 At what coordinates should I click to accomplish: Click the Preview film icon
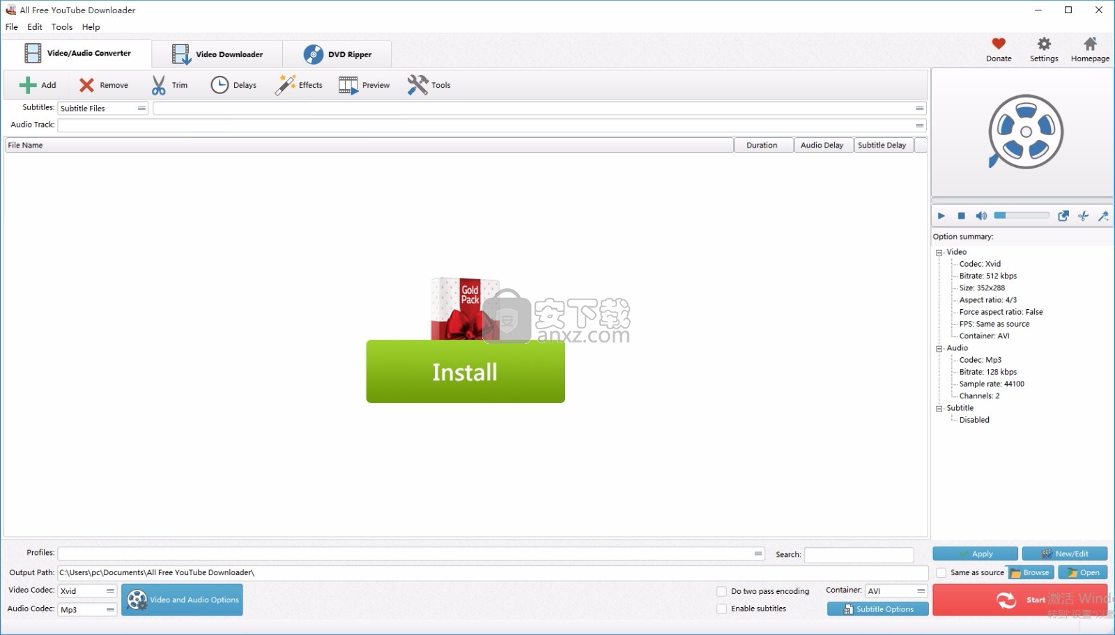[x=348, y=85]
